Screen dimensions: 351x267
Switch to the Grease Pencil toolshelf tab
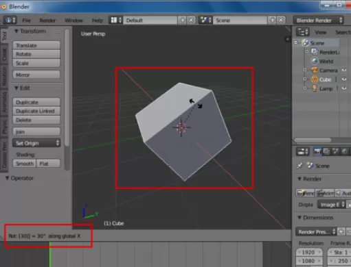(4, 155)
